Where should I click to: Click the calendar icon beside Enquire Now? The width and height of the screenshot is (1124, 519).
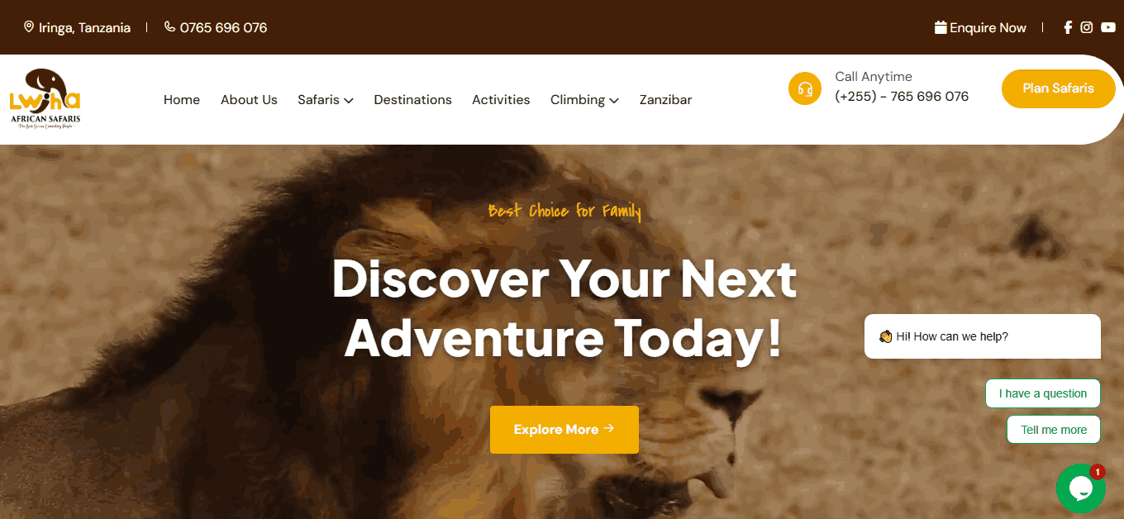pyautogui.click(x=941, y=27)
